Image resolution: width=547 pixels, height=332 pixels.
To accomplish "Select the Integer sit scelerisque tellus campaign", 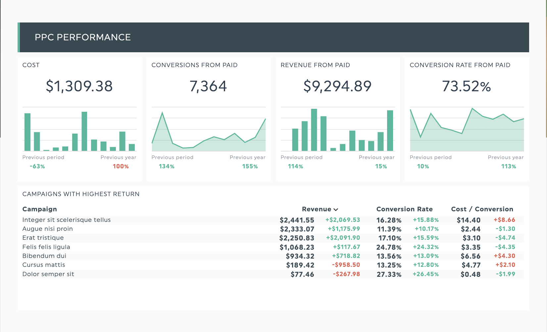I will pos(67,220).
